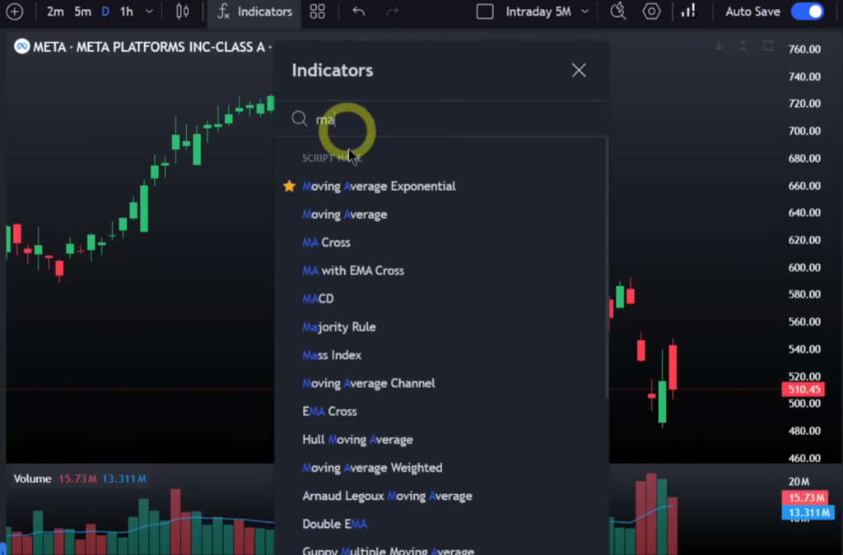Close the Indicators dialog

pos(579,71)
